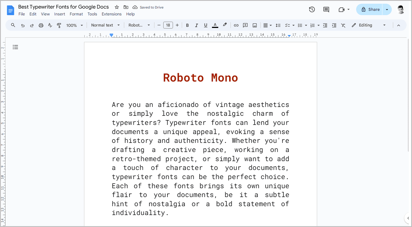Image resolution: width=412 pixels, height=227 pixels.
Task: Show the side panel arrow
Action: (408, 218)
